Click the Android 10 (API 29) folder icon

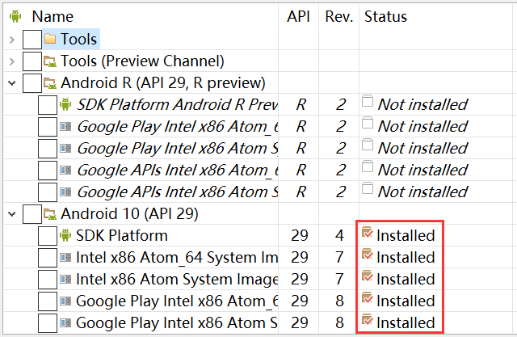(x=50, y=213)
